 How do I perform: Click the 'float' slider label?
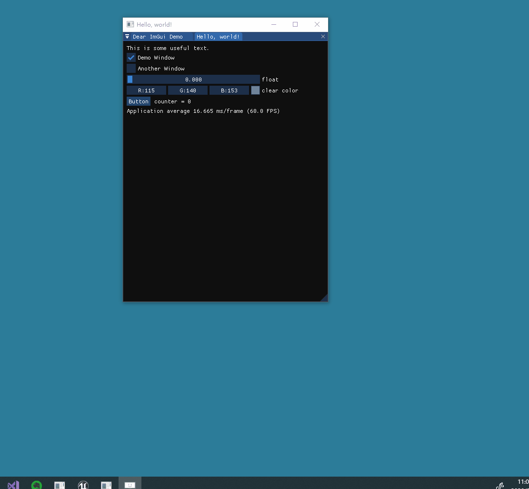point(270,80)
